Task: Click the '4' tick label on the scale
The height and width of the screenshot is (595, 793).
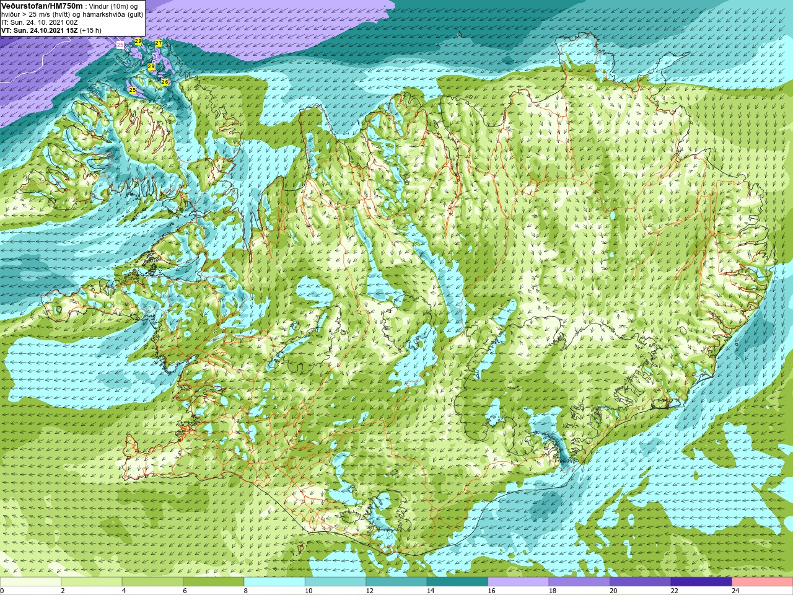Action: pos(124,591)
